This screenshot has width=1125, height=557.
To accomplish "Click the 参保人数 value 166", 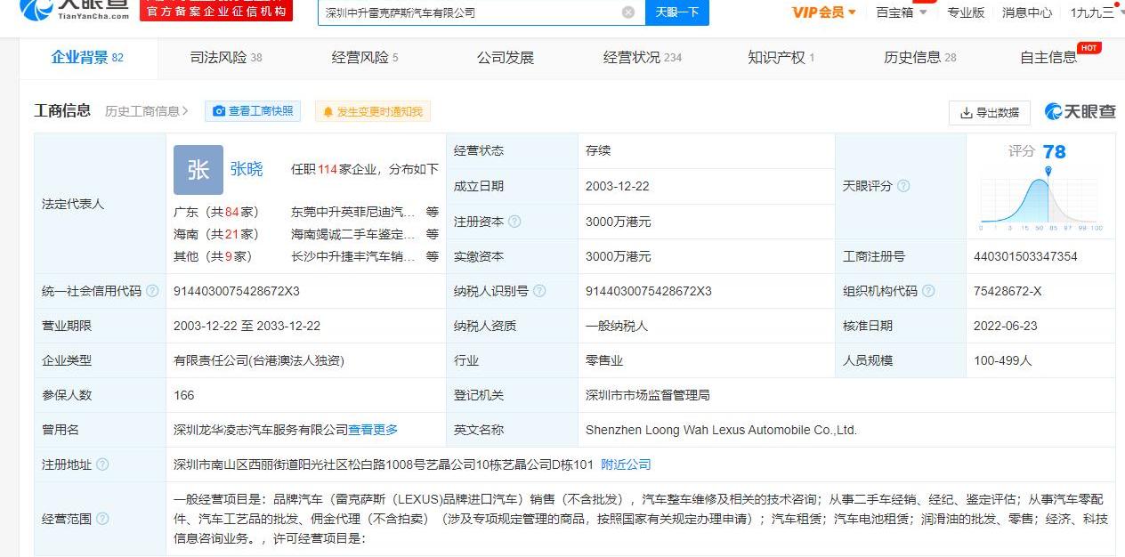I will [x=184, y=395].
